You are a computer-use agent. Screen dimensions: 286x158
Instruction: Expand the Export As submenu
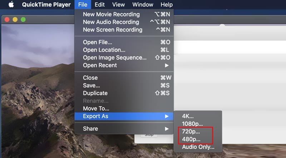pos(124,116)
